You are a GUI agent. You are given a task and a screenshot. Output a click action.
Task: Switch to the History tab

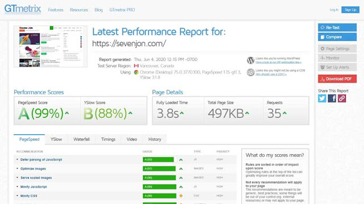155,139
